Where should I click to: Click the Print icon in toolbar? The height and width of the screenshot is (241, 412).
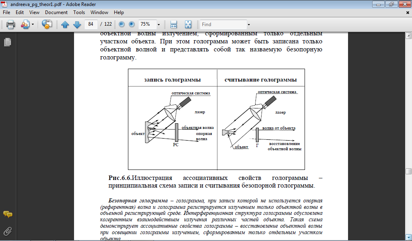pyautogui.click(x=11, y=25)
